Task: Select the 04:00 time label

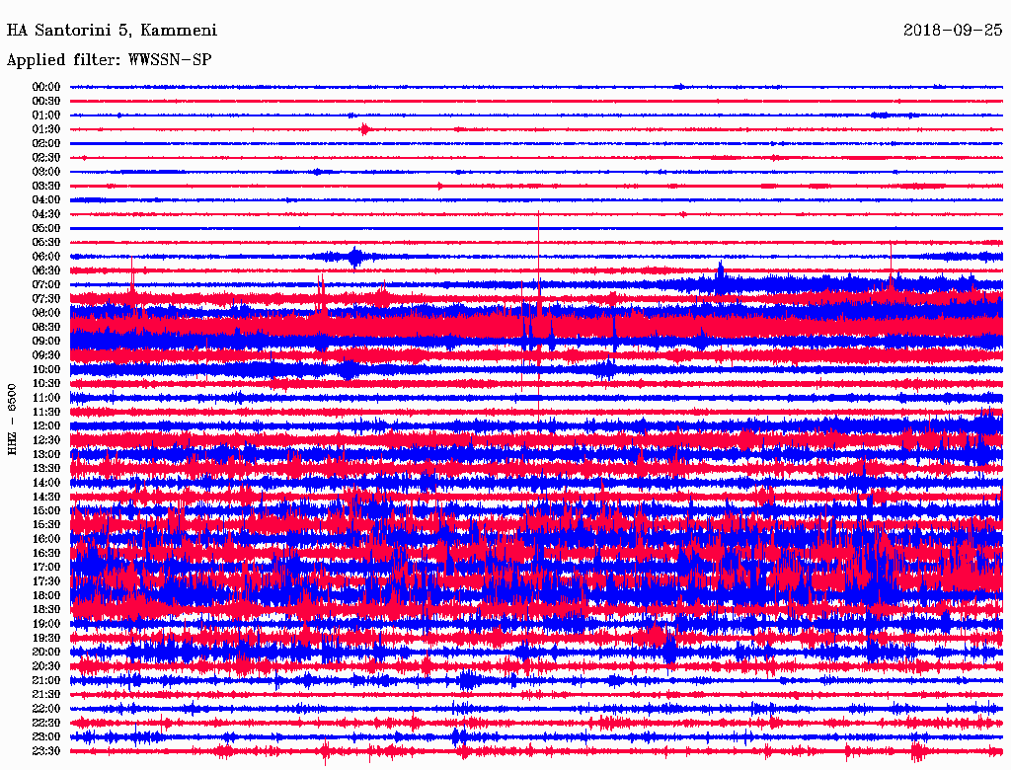Action: 46,200
